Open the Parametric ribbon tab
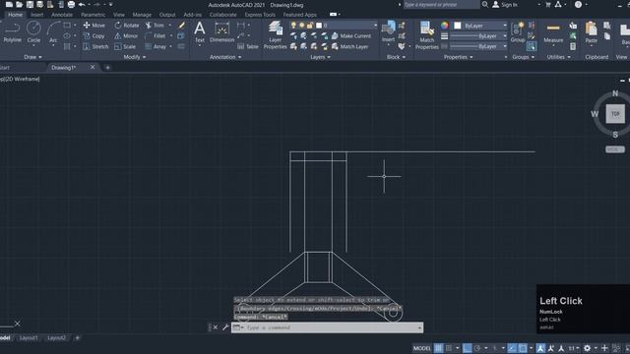Screen dimensions: 630x354 [93, 15]
